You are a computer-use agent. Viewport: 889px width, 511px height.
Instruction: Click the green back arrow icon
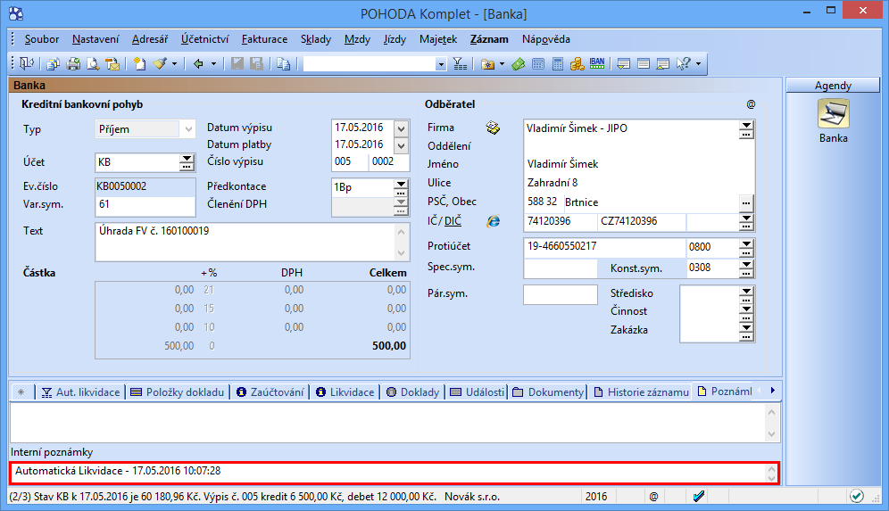point(198,63)
